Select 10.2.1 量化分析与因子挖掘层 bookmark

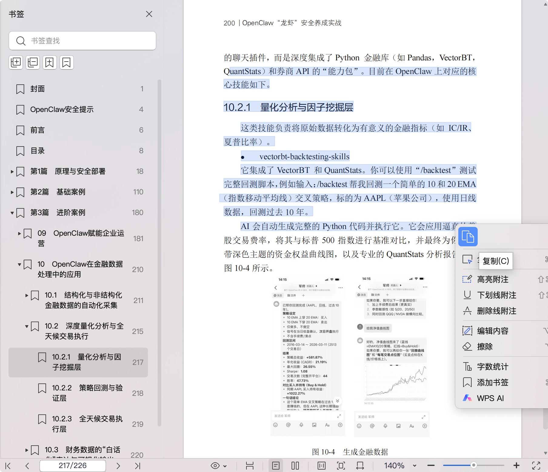tap(78, 362)
